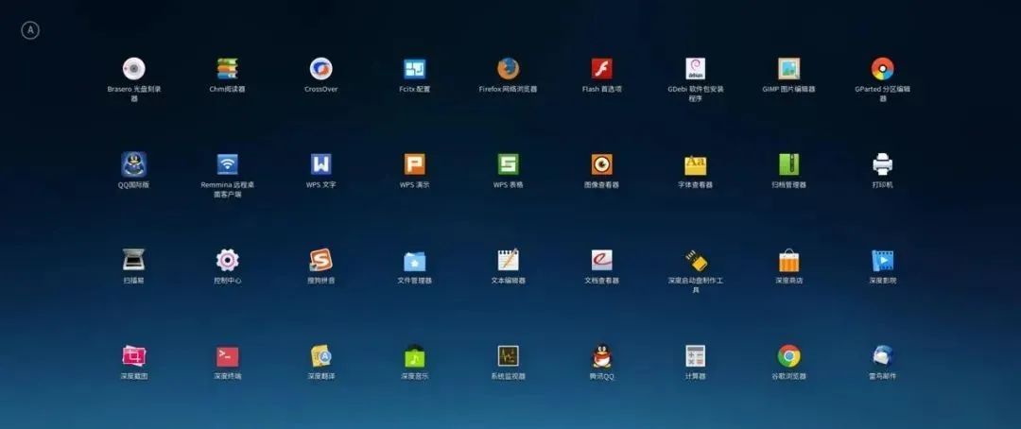The image size is (1021, 429).
Task: Open 字体查看器 font viewer
Action: click(x=696, y=164)
